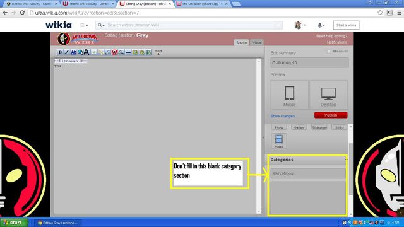Click the Add category input field

click(308, 173)
